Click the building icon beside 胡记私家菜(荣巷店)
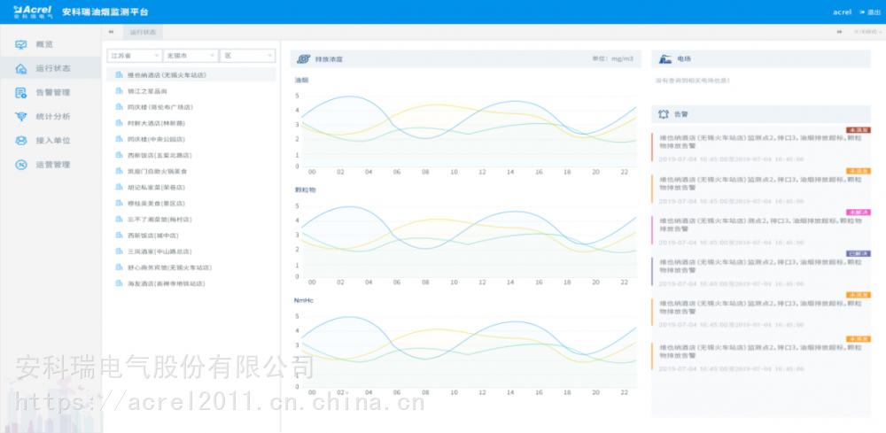 point(119,187)
